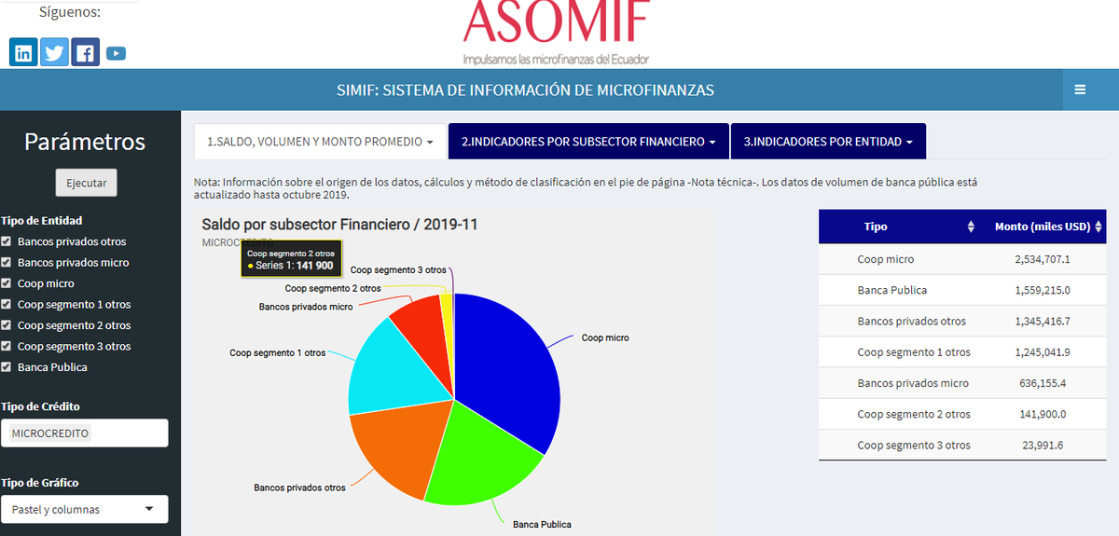
Task: Open the Tipo de Crédito selector
Action: [85, 433]
